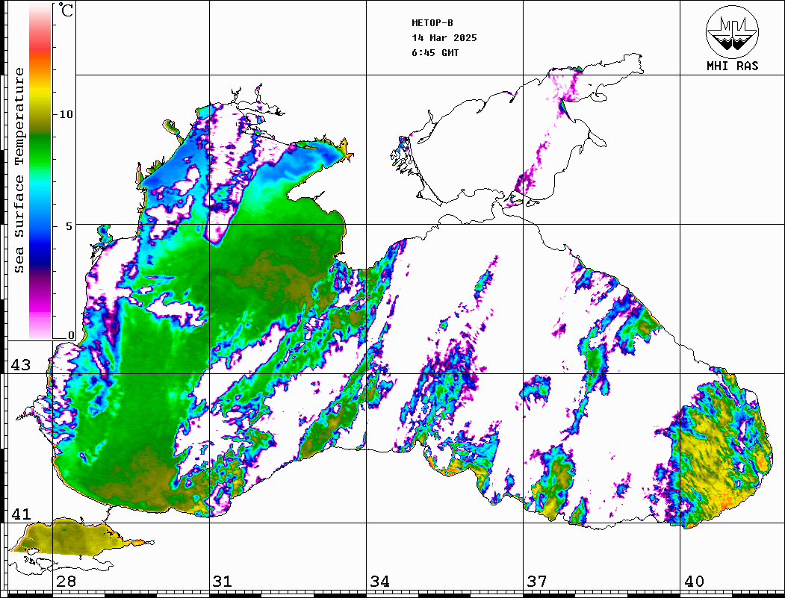
Task: Click longitude label '40'
Action: click(694, 581)
